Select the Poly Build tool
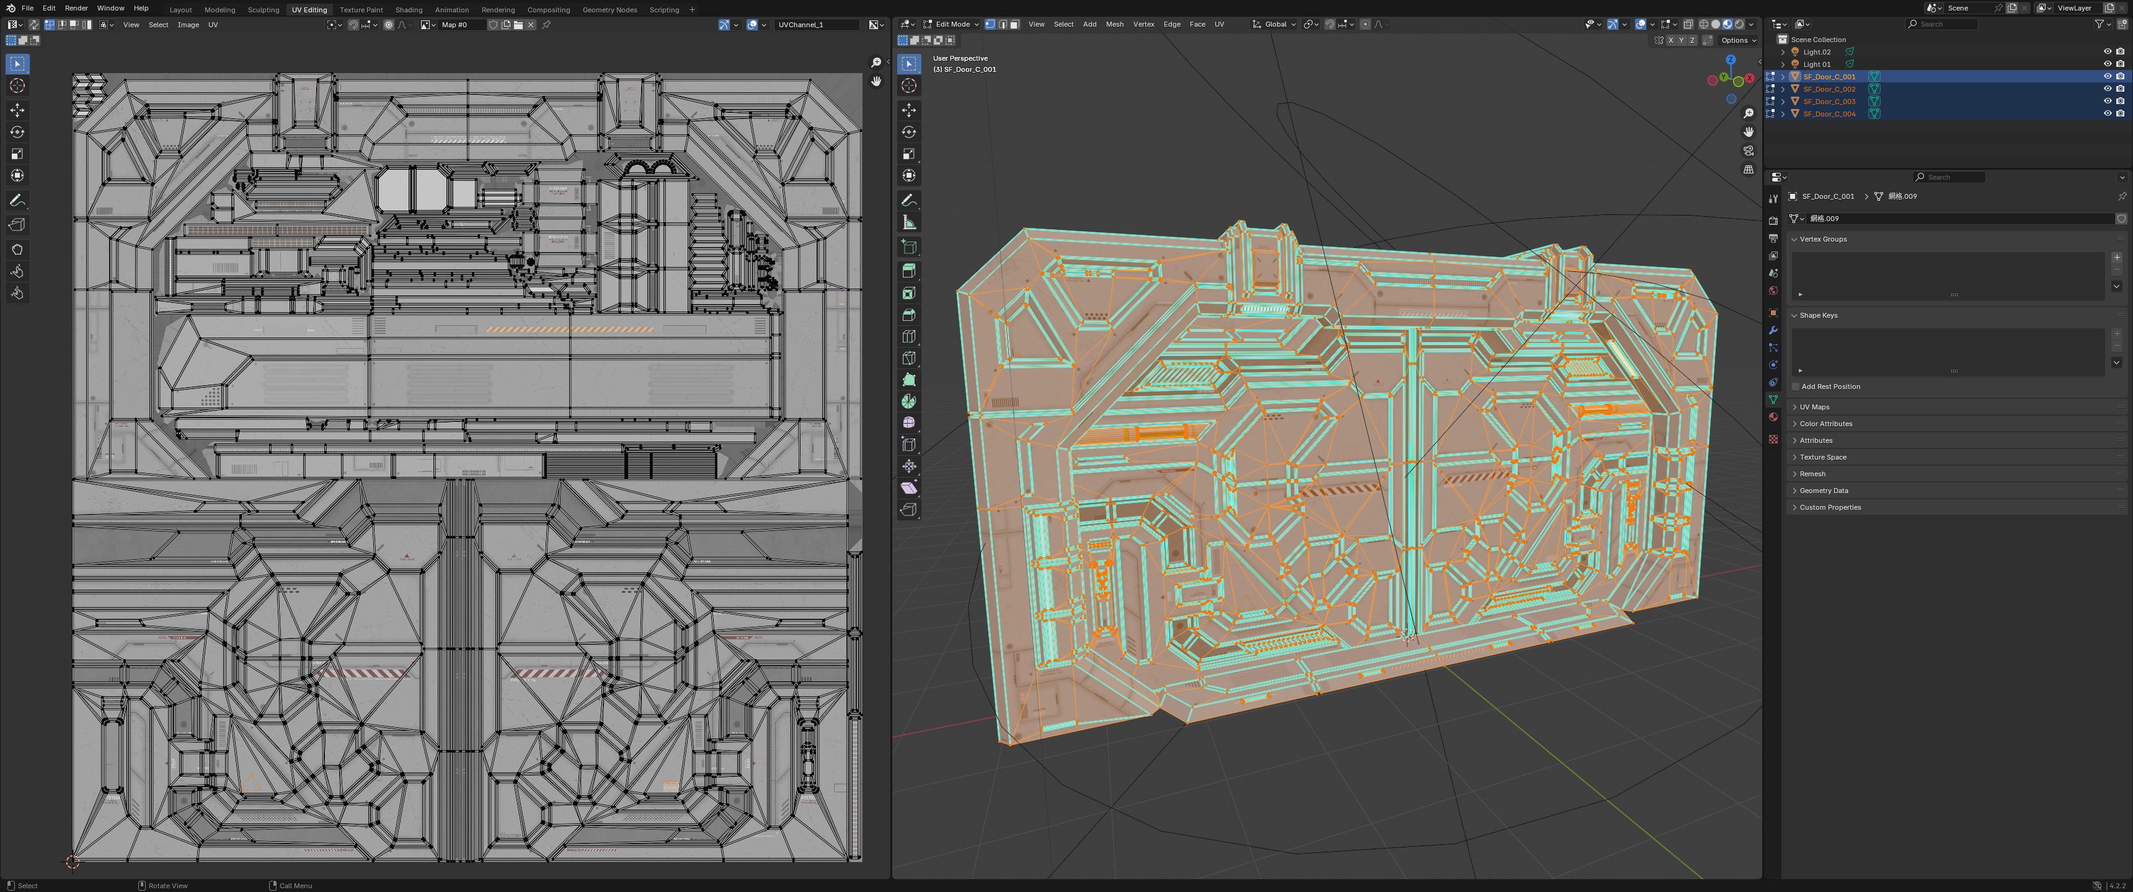Screen dimensions: 2133x892 click(x=909, y=380)
